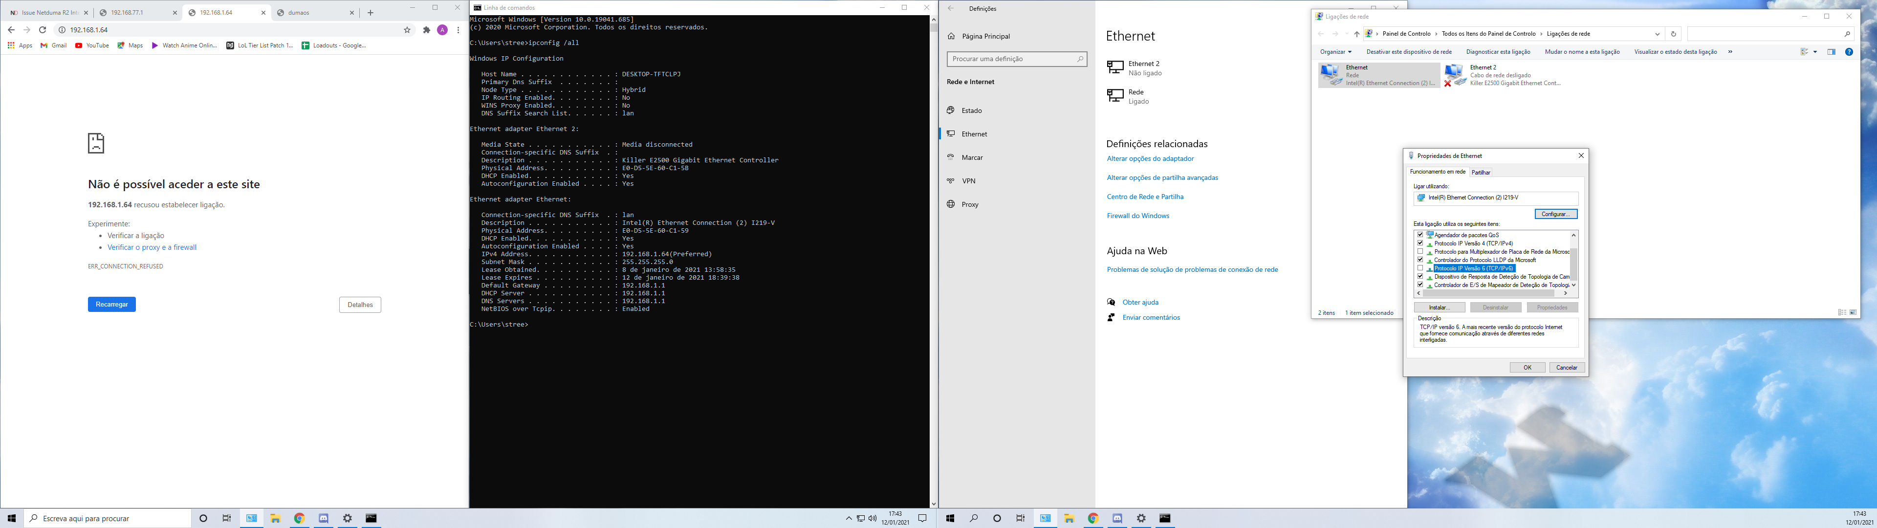Image resolution: width=1877 pixels, height=528 pixels.
Task: Open Apps shortcut in bookmarks bar
Action: (20, 45)
